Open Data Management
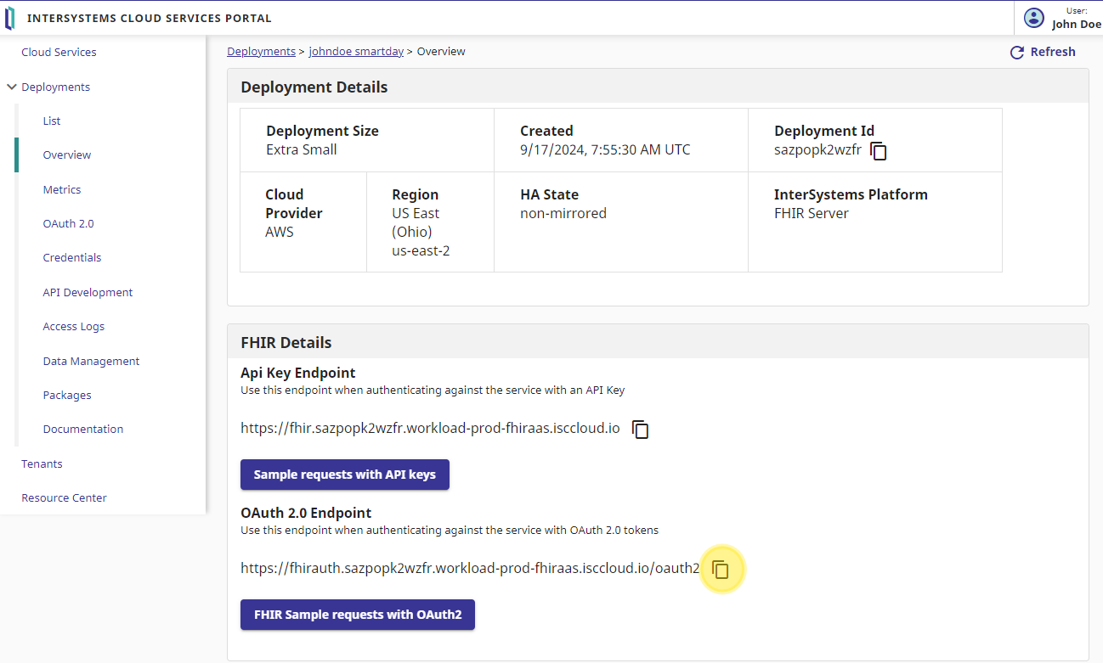 pos(91,361)
